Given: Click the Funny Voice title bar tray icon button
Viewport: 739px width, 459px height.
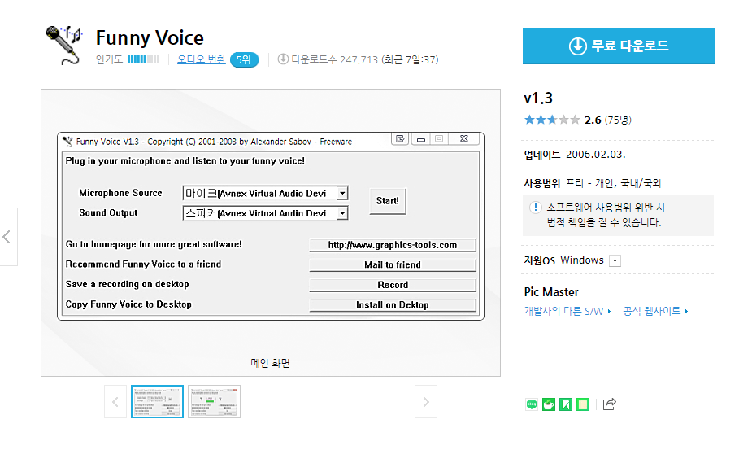Looking at the screenshot, I should (x=400, y=138).
